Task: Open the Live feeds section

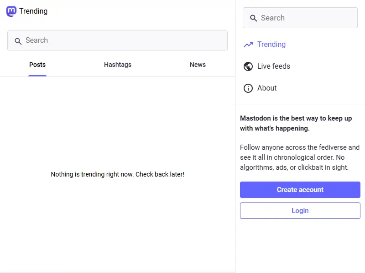Action: pos(274,66)
